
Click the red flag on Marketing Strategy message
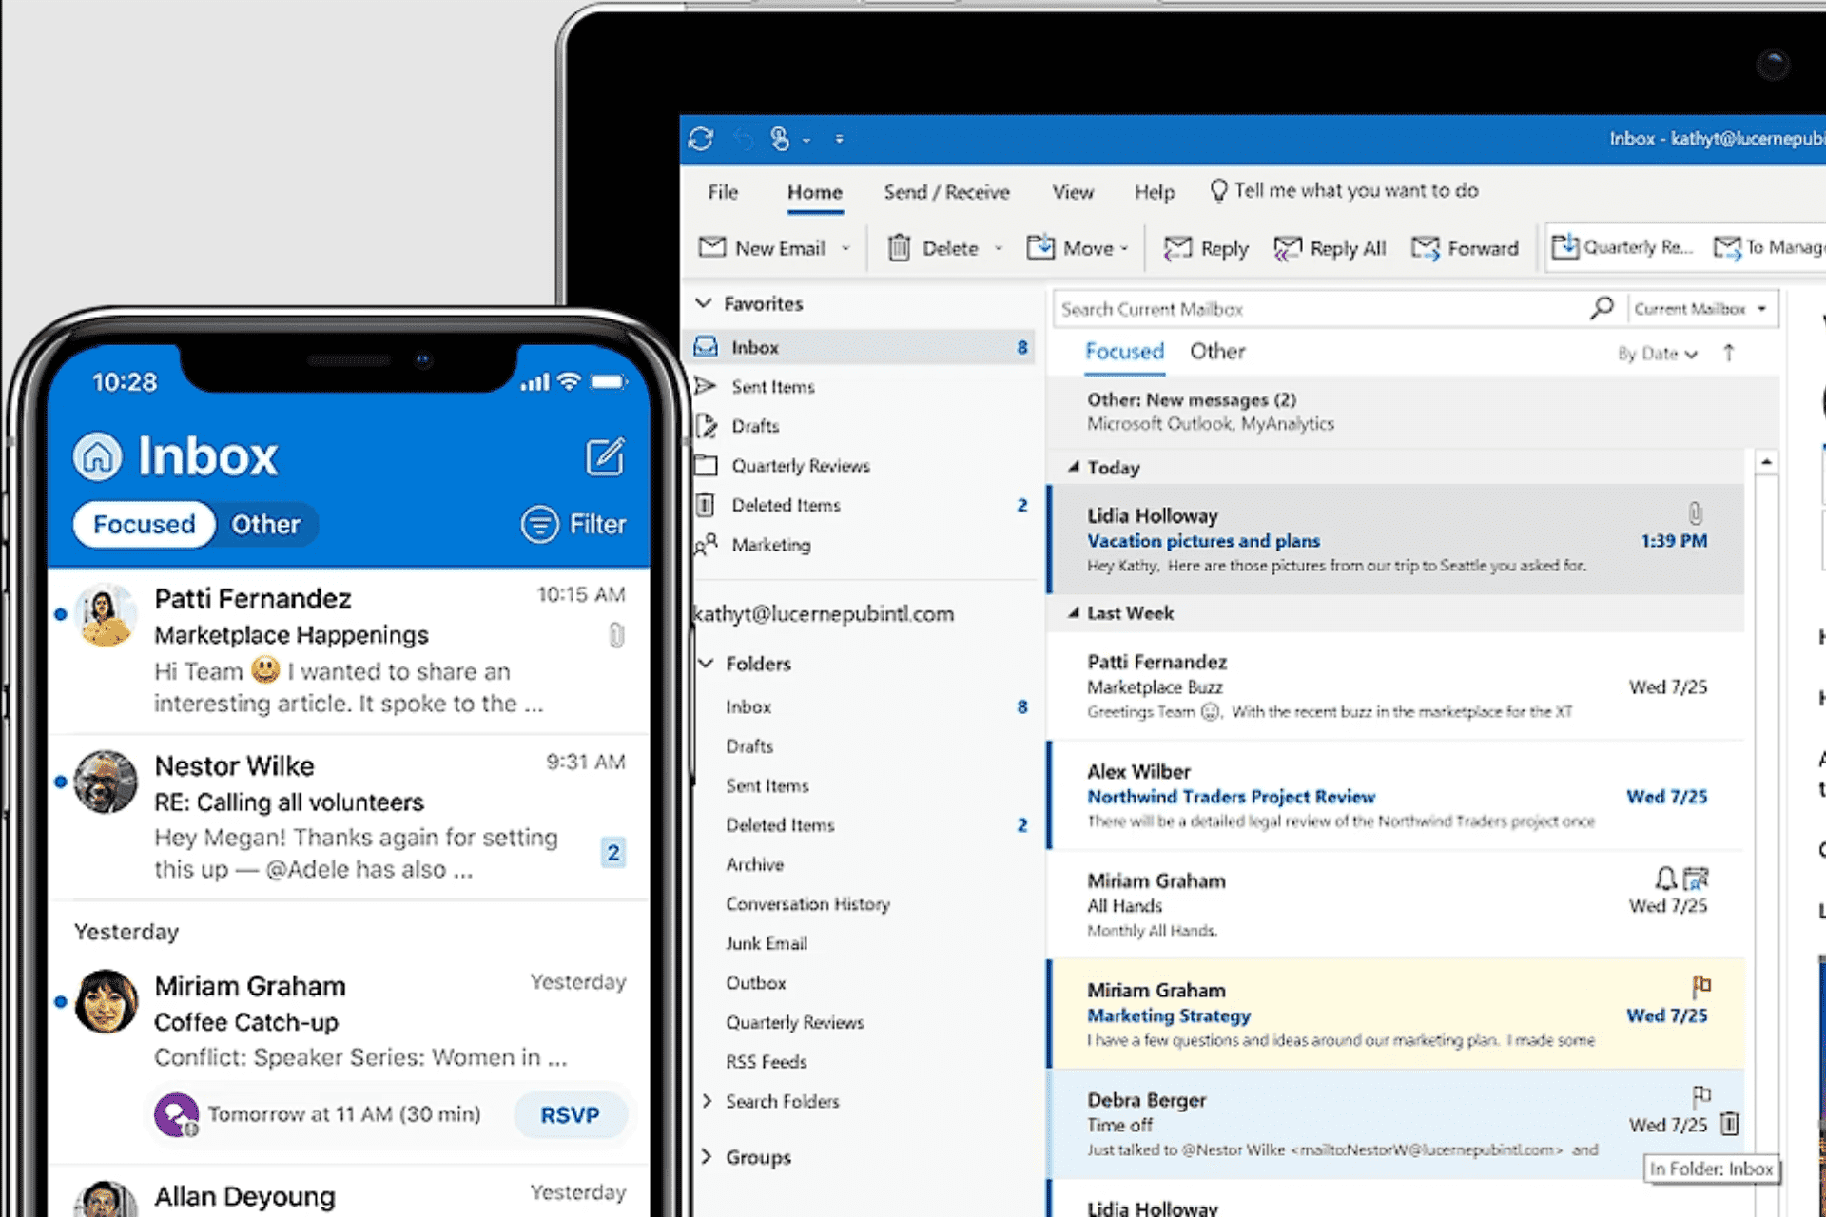1701,985
